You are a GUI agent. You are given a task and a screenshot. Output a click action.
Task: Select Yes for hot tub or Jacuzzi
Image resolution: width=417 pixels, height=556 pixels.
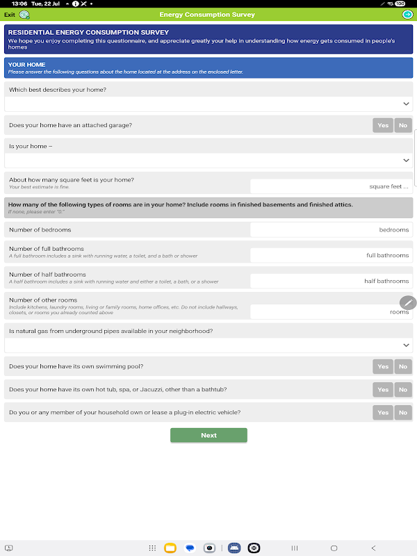[x=383, y=390]
